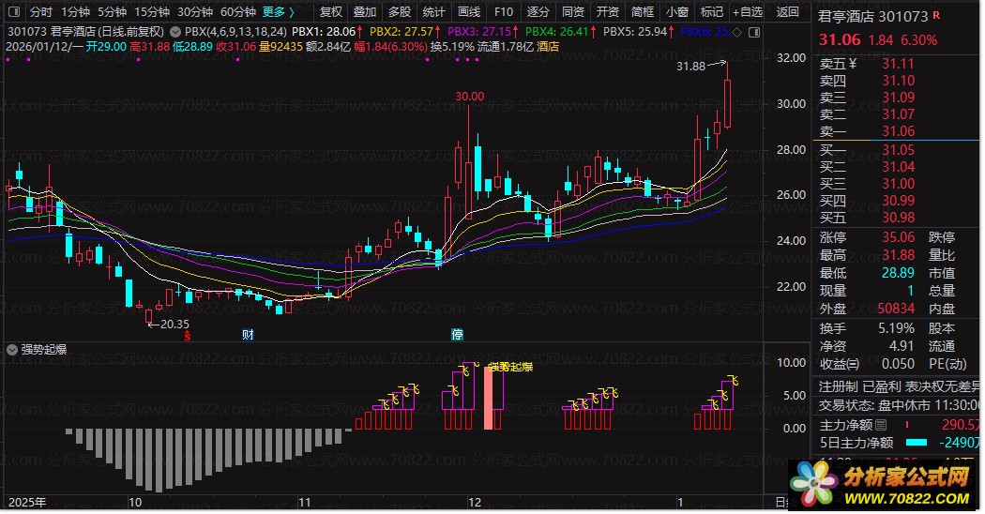Click 主力净额 list icon
The image size is (985, 514).
(881, 426)
